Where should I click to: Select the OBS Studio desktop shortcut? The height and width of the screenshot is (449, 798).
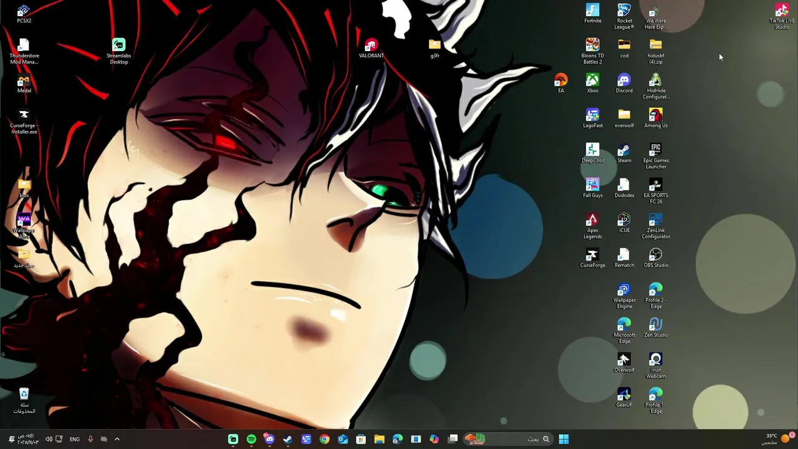[655, 259]
